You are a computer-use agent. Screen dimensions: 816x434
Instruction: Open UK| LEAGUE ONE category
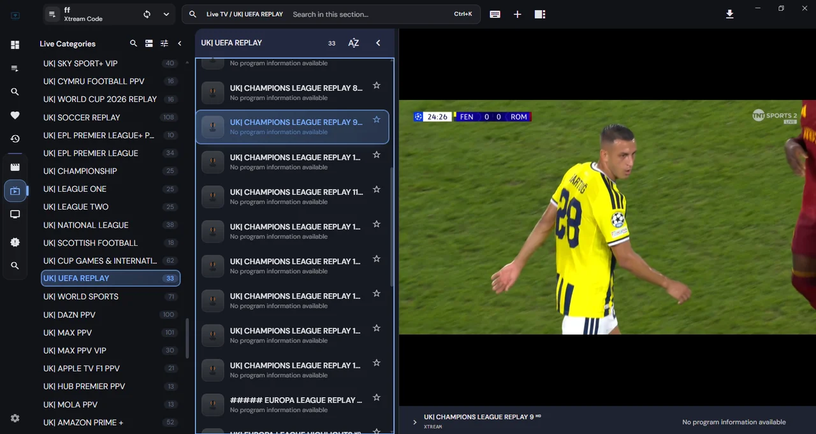[x=110, y=189]
